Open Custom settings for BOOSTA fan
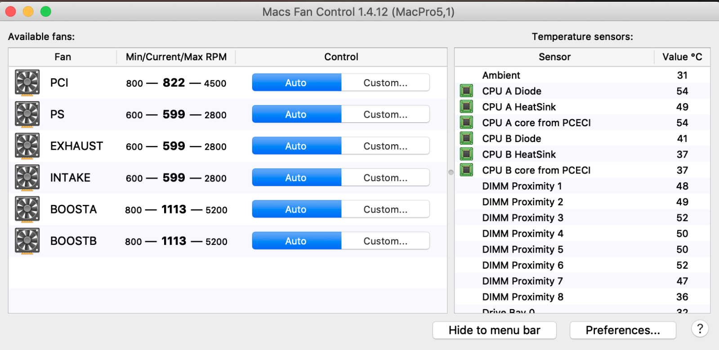 coord(385,209)
